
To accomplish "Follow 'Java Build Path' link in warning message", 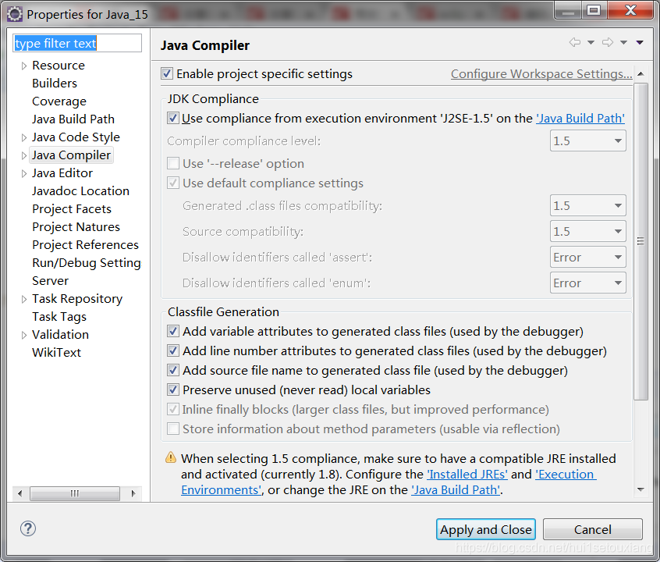I will pos(456,490).
